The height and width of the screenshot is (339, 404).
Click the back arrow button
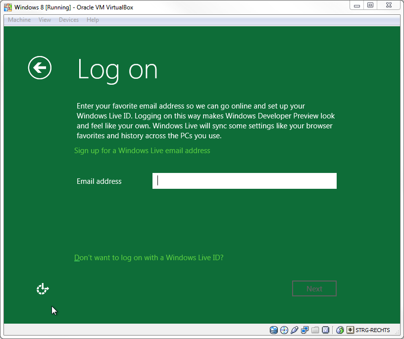click(40, 67)
